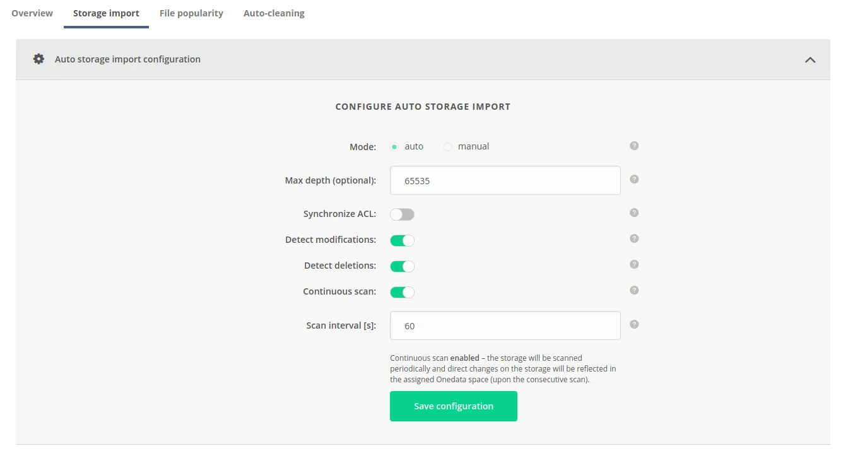Click the Save configuration button

(x=453, y=406)
